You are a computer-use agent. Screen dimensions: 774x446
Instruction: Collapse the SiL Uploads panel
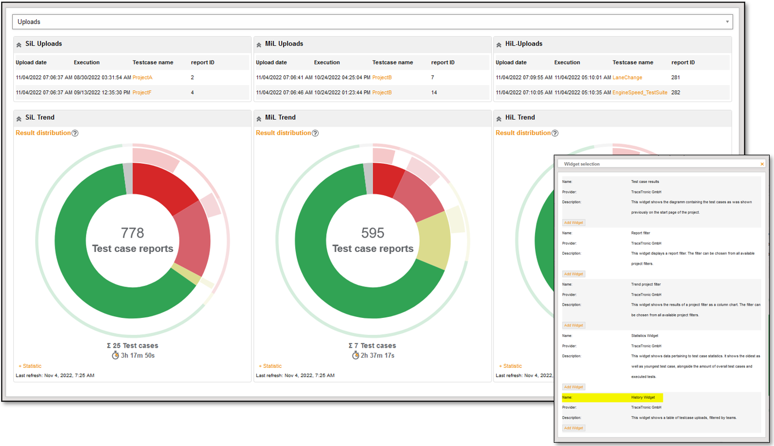point(19,44)
